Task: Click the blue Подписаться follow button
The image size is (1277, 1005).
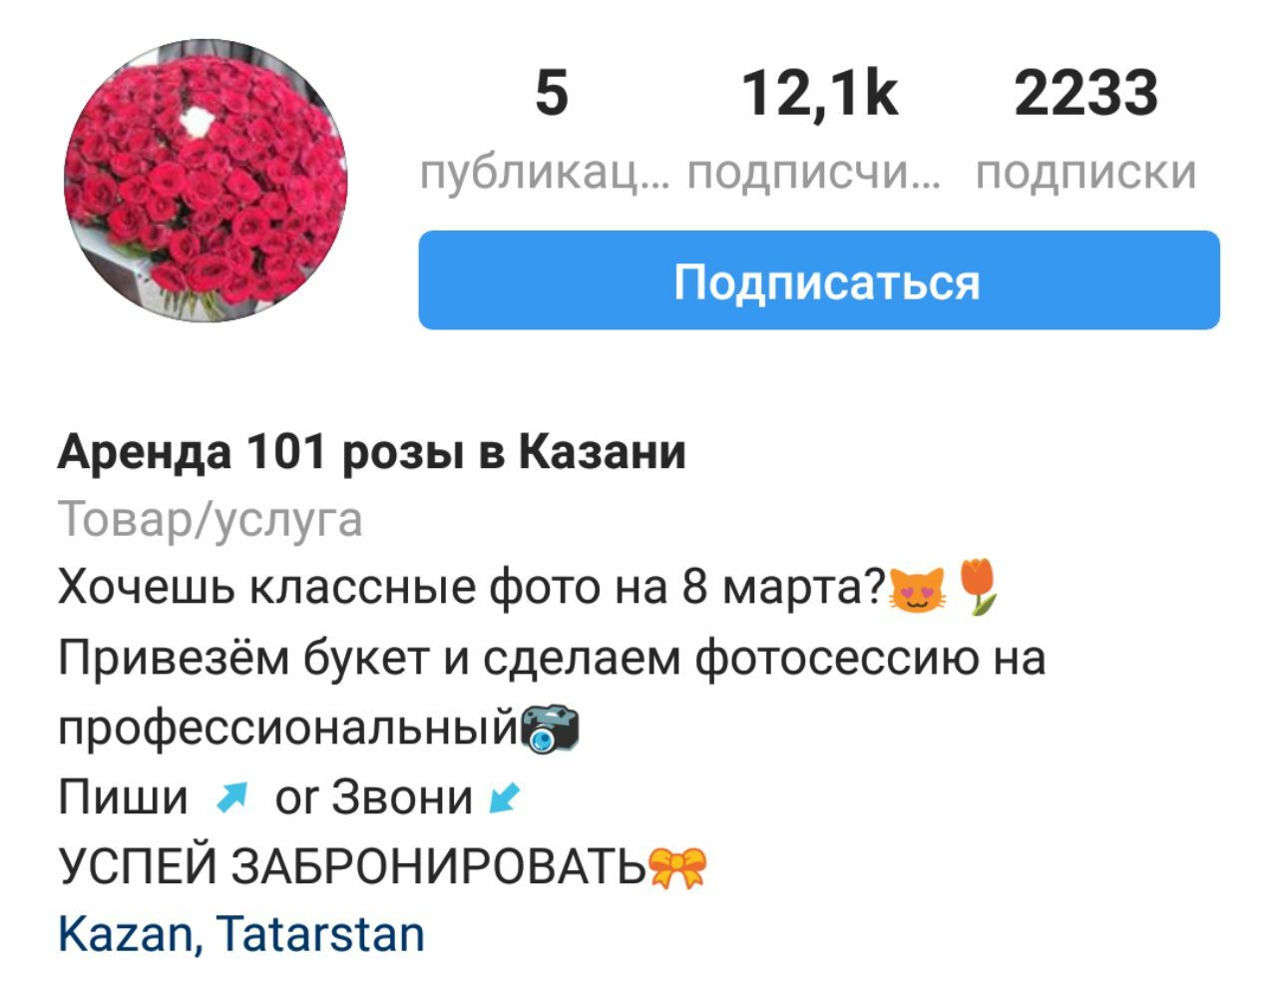Action: coord(818,280)
